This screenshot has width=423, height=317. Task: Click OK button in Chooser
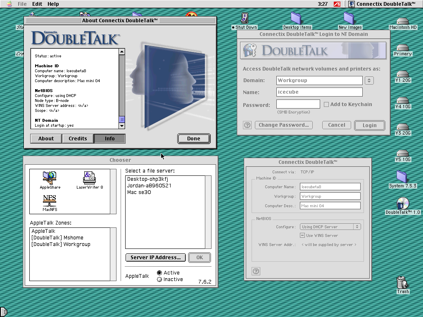click(x=200, y=258)
